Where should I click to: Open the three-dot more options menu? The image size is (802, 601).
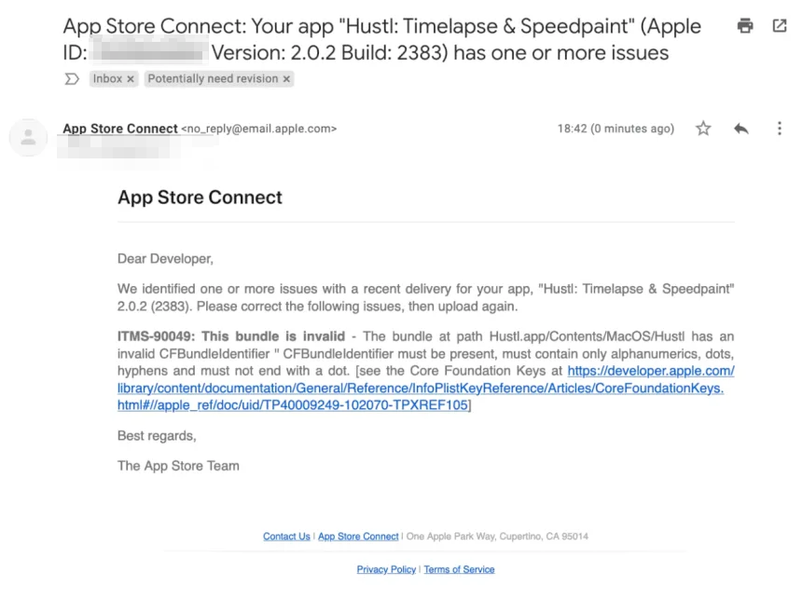click(779, 129)
